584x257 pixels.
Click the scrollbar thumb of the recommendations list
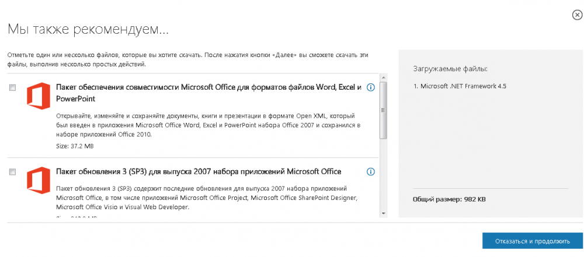pyautogui.click(x=383, y=111)
